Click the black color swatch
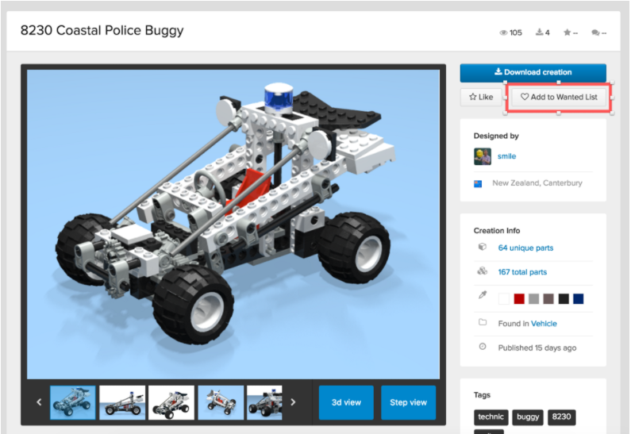 point(564,299)
